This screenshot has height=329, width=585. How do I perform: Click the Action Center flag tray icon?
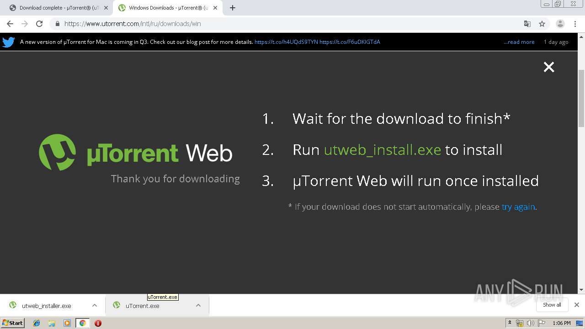point(542,323)
